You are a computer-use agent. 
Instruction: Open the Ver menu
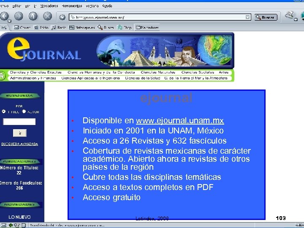[27, 6]
